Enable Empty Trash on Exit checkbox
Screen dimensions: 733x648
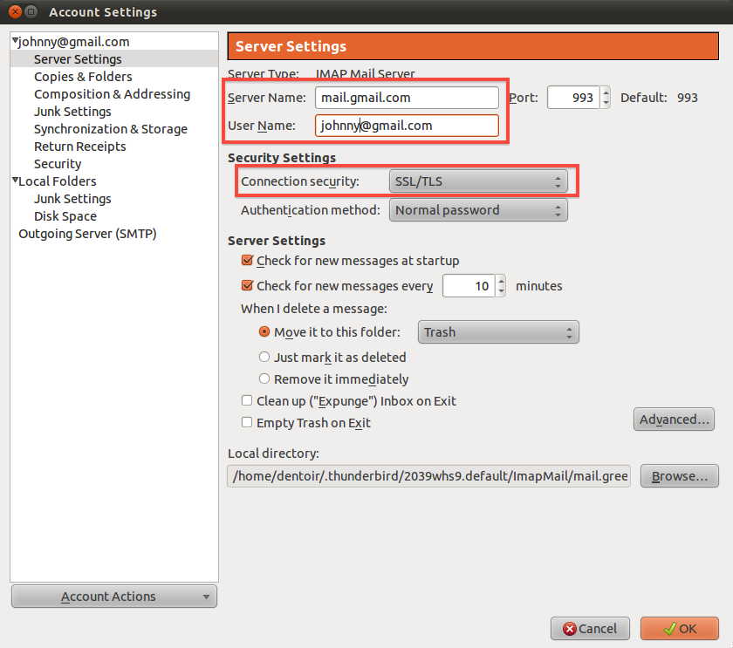click(x=247, y=423)
